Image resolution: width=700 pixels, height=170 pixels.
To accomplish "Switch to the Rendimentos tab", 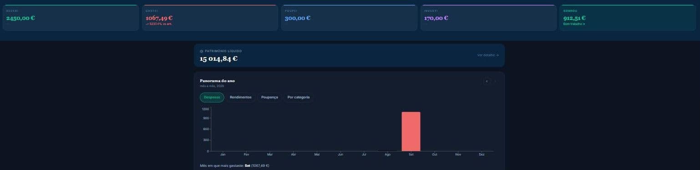I will pyautogui.click(x=241, y=97).
